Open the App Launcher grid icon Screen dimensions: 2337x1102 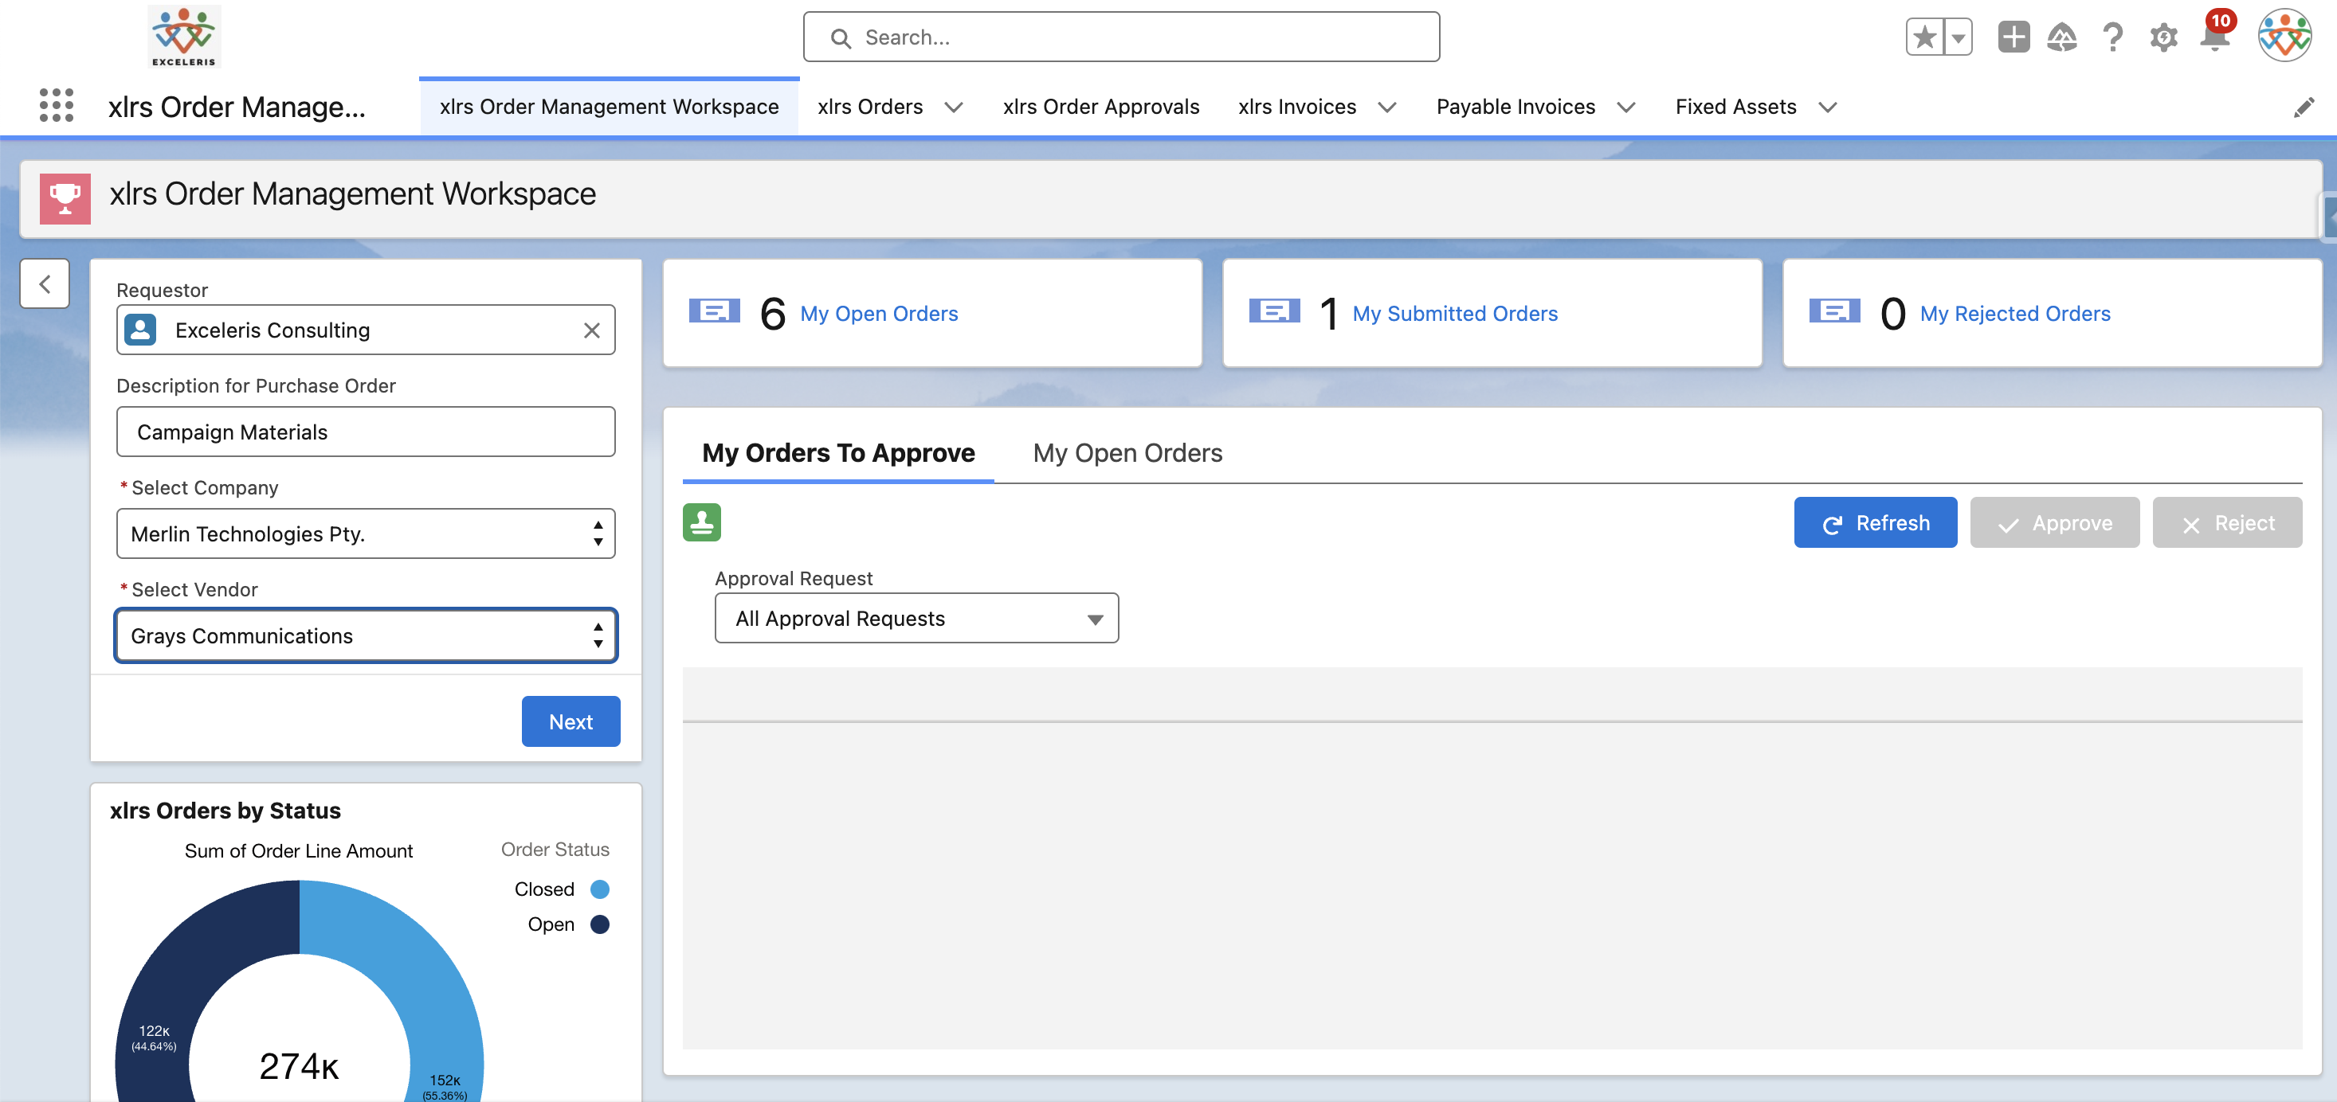57,106
